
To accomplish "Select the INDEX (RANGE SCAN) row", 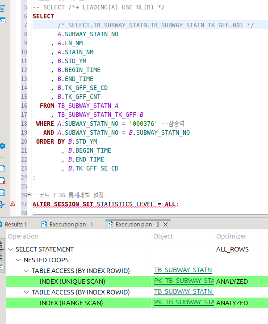I will point(71,303).
